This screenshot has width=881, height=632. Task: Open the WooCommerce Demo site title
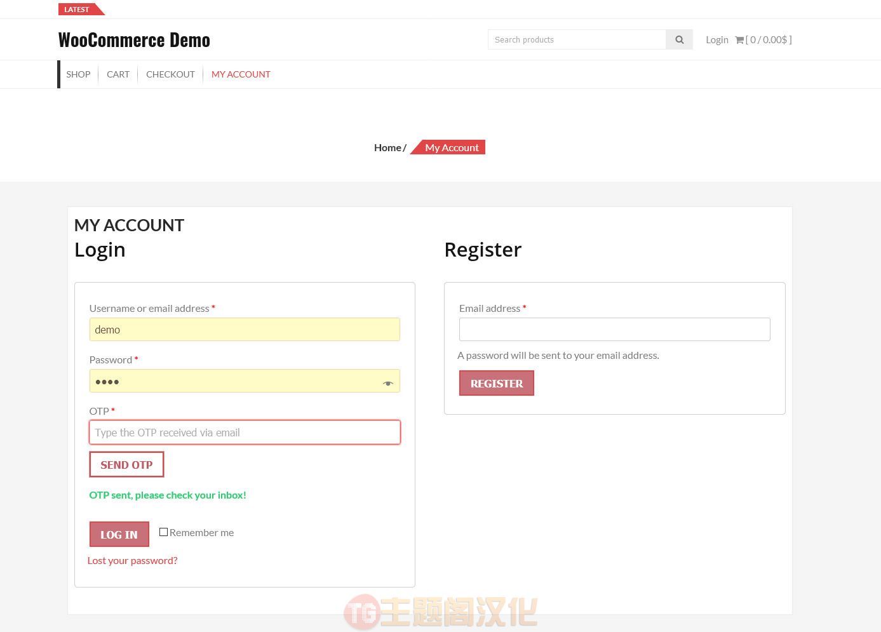point(134,40)
